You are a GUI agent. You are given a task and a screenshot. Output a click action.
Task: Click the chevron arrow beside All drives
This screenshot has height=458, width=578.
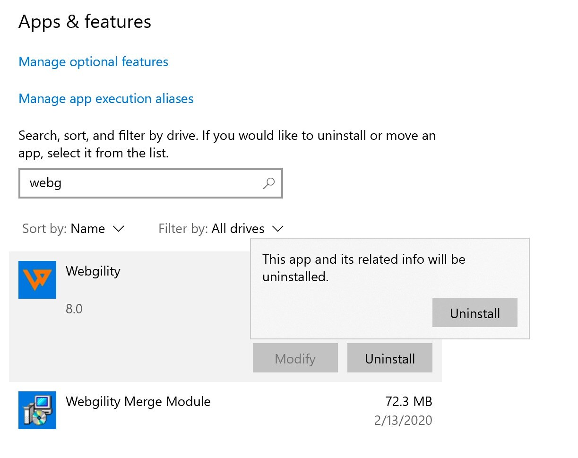[x=278, y=229]
